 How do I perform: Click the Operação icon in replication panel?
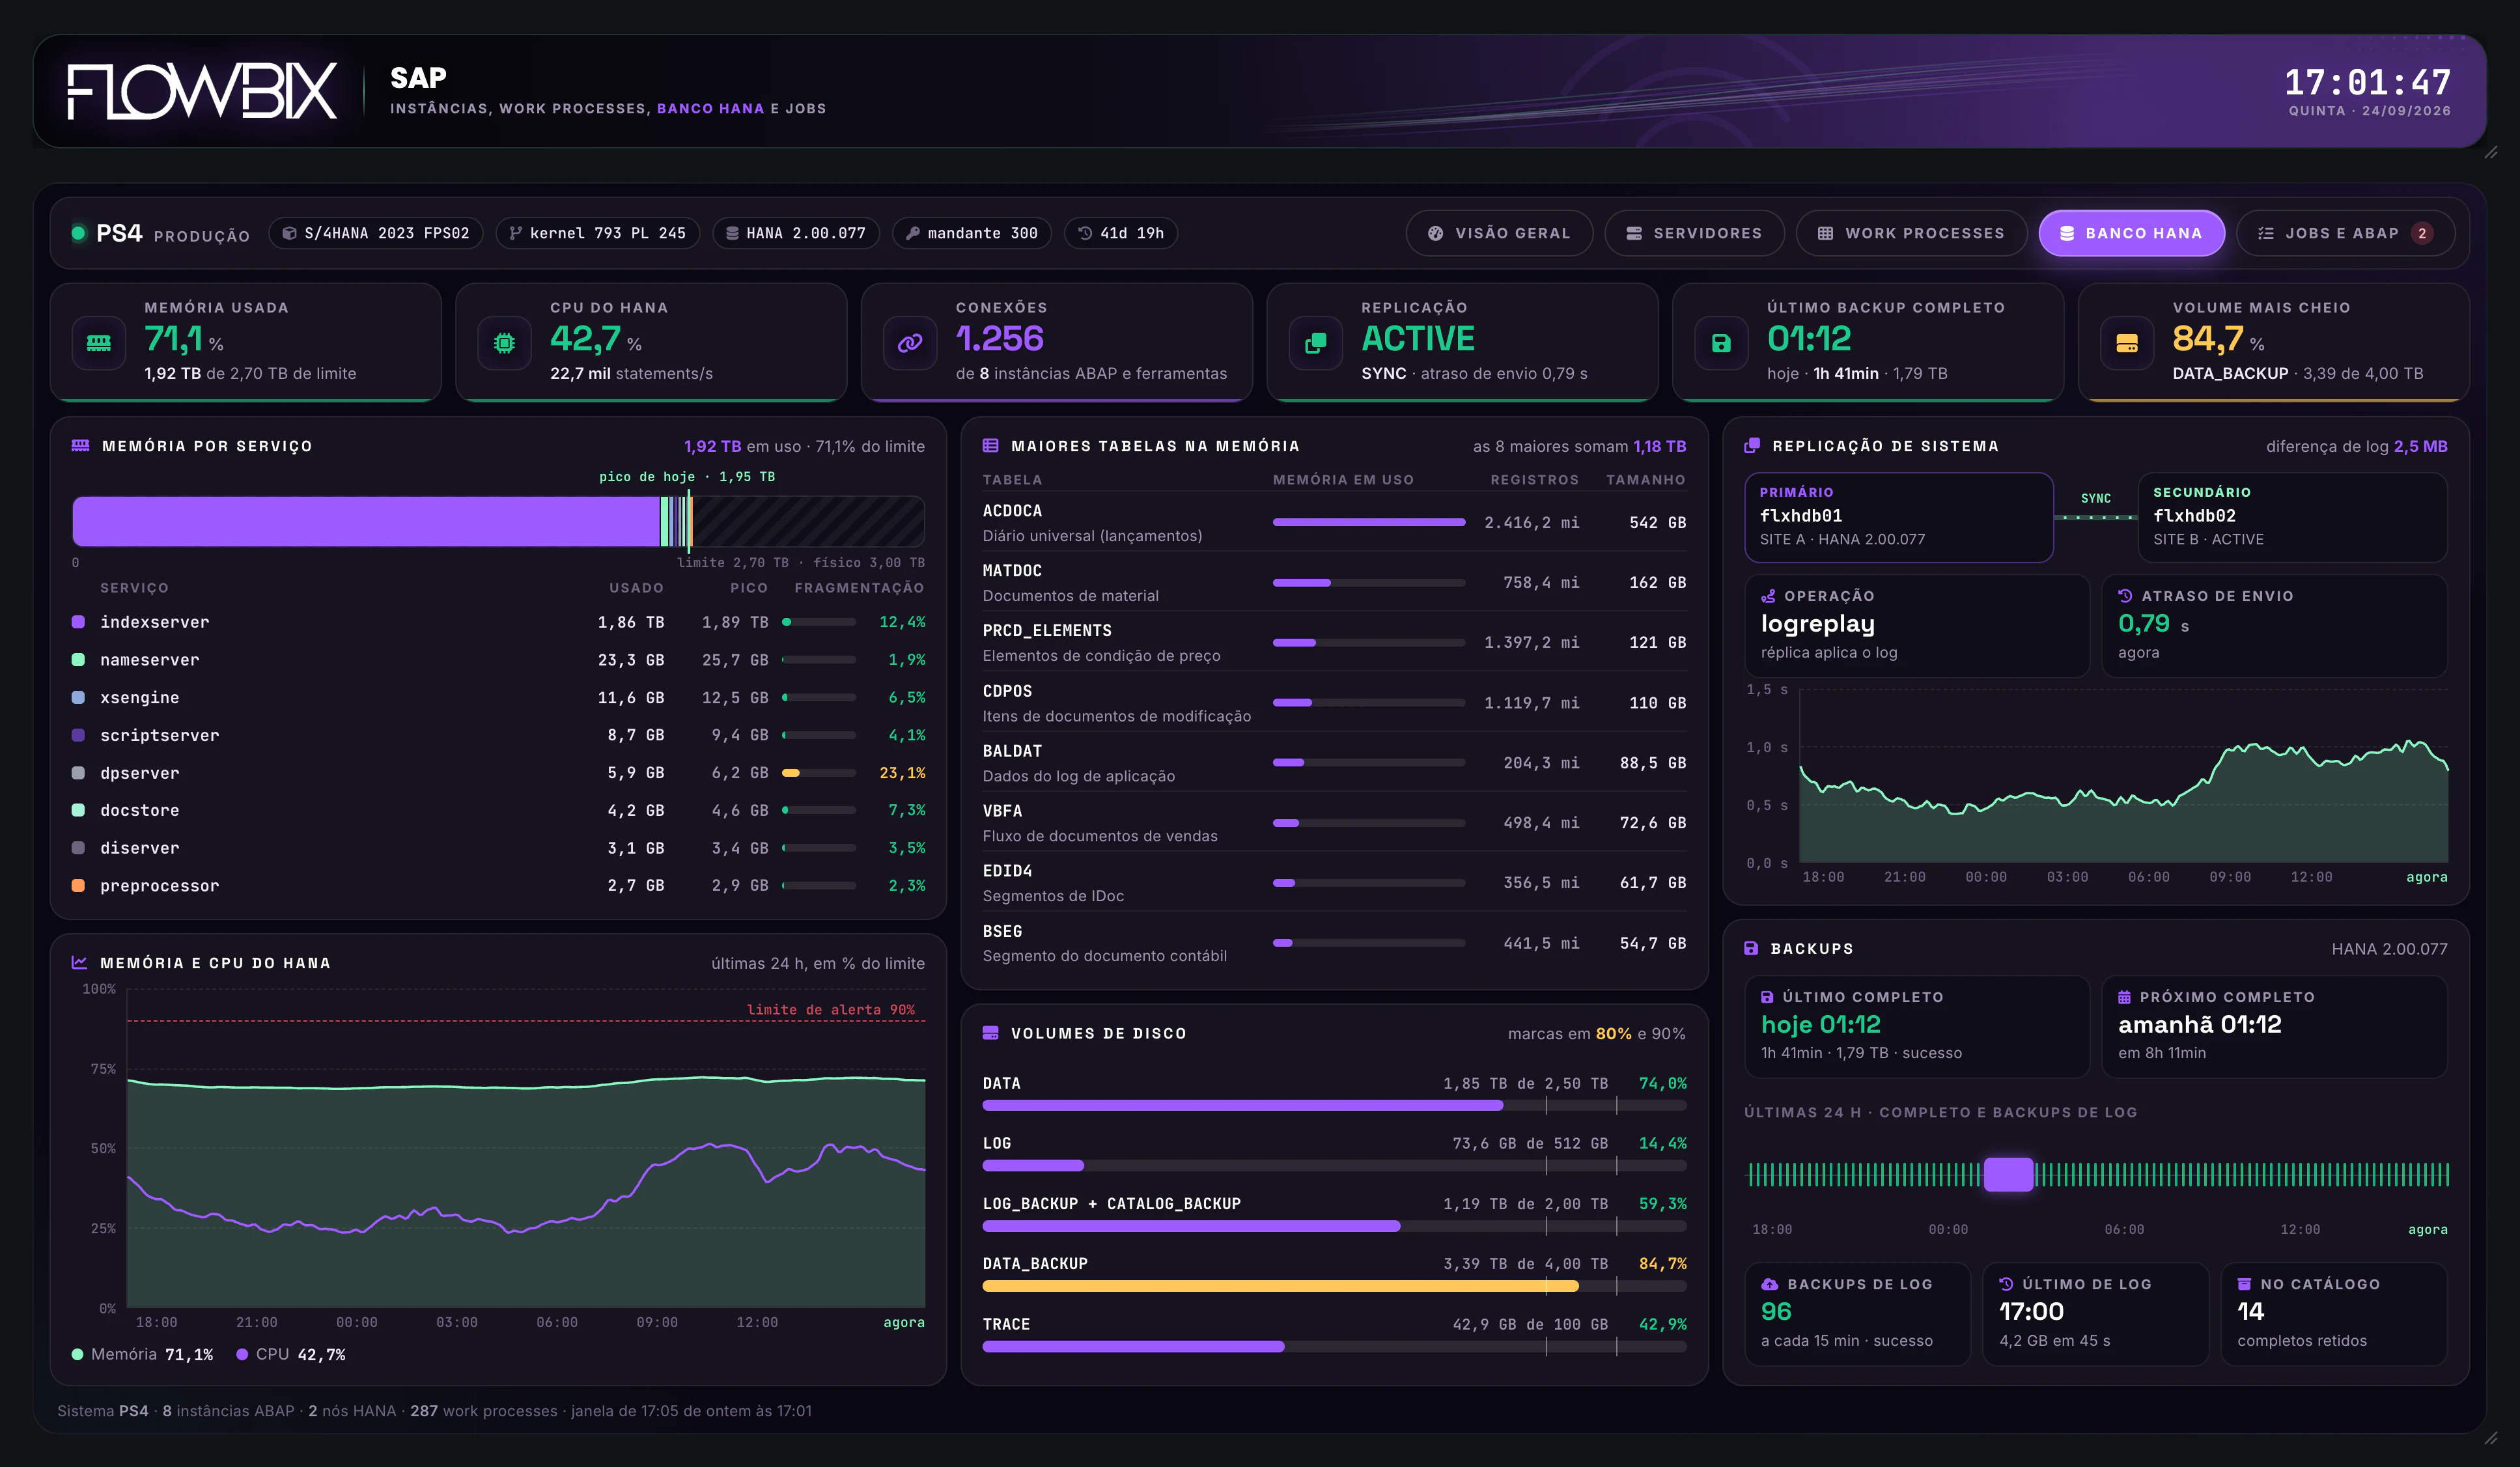click(x=1768, y=596)
